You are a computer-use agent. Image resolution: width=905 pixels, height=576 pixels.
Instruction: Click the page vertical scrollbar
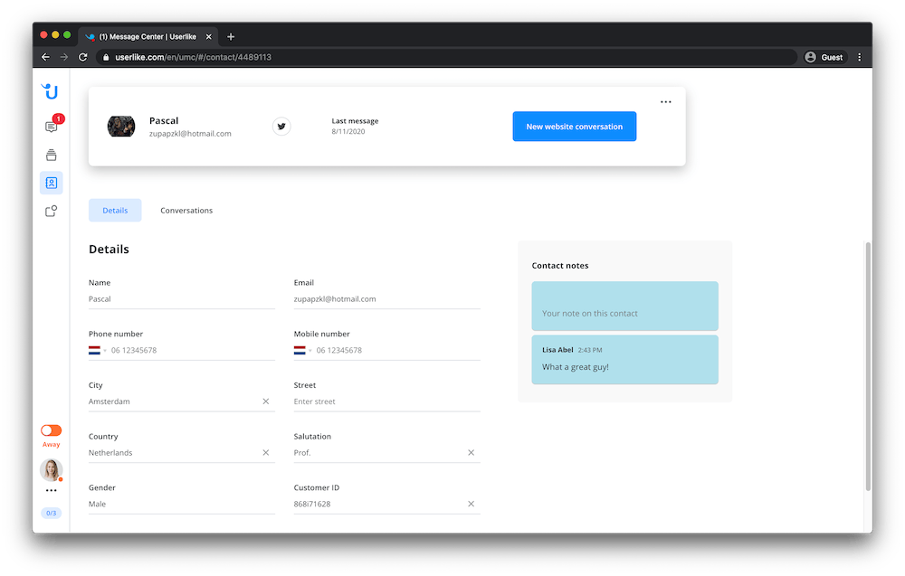[869, 362]
